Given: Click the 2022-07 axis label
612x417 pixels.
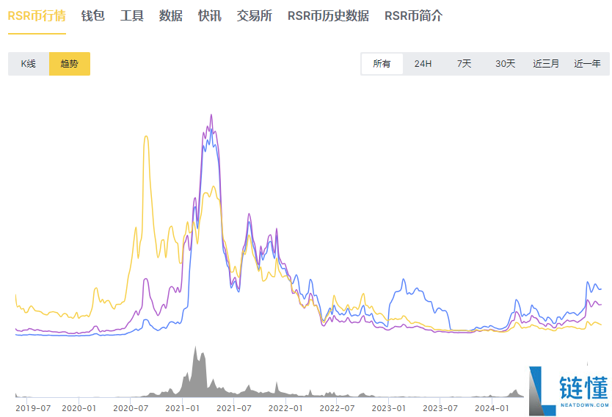Looking at the screenshot, I should 338,408.
